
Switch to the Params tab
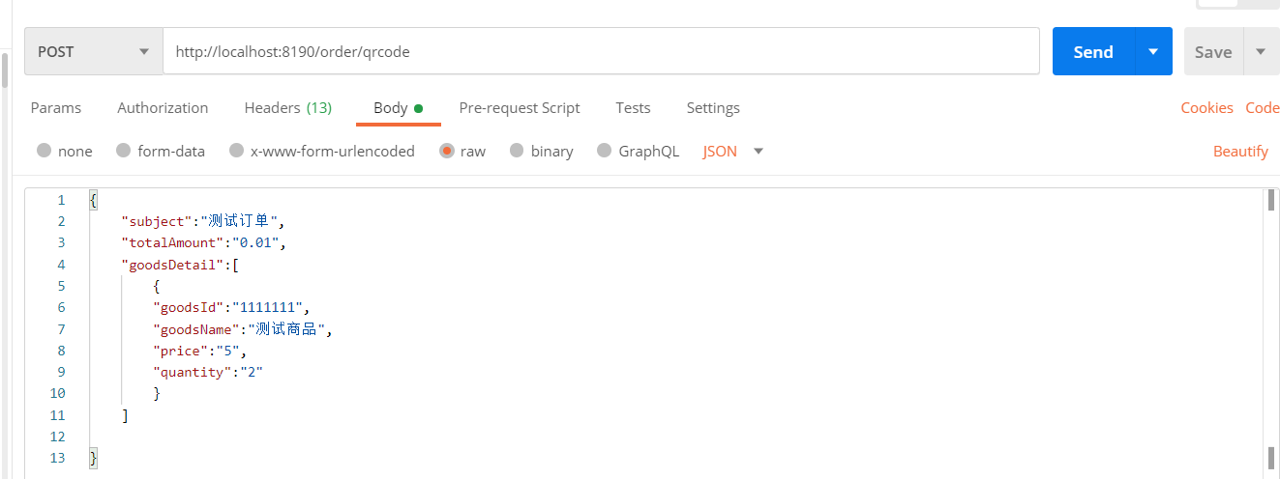(x=56, y=108)
